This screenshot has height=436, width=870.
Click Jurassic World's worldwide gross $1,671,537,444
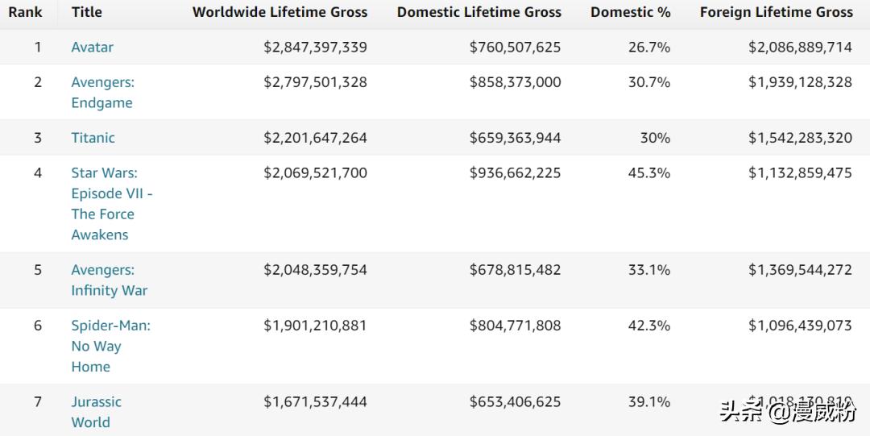tap(315, 401)
